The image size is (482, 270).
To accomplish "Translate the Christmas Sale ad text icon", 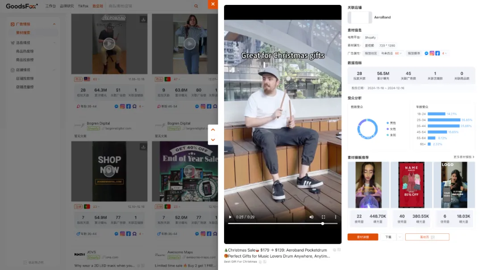I will click(x=339, y=250).
